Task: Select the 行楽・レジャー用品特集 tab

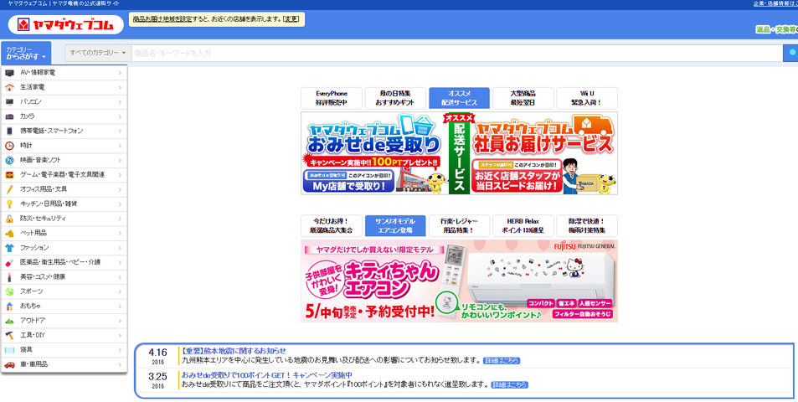Action: tap(459, 225)
